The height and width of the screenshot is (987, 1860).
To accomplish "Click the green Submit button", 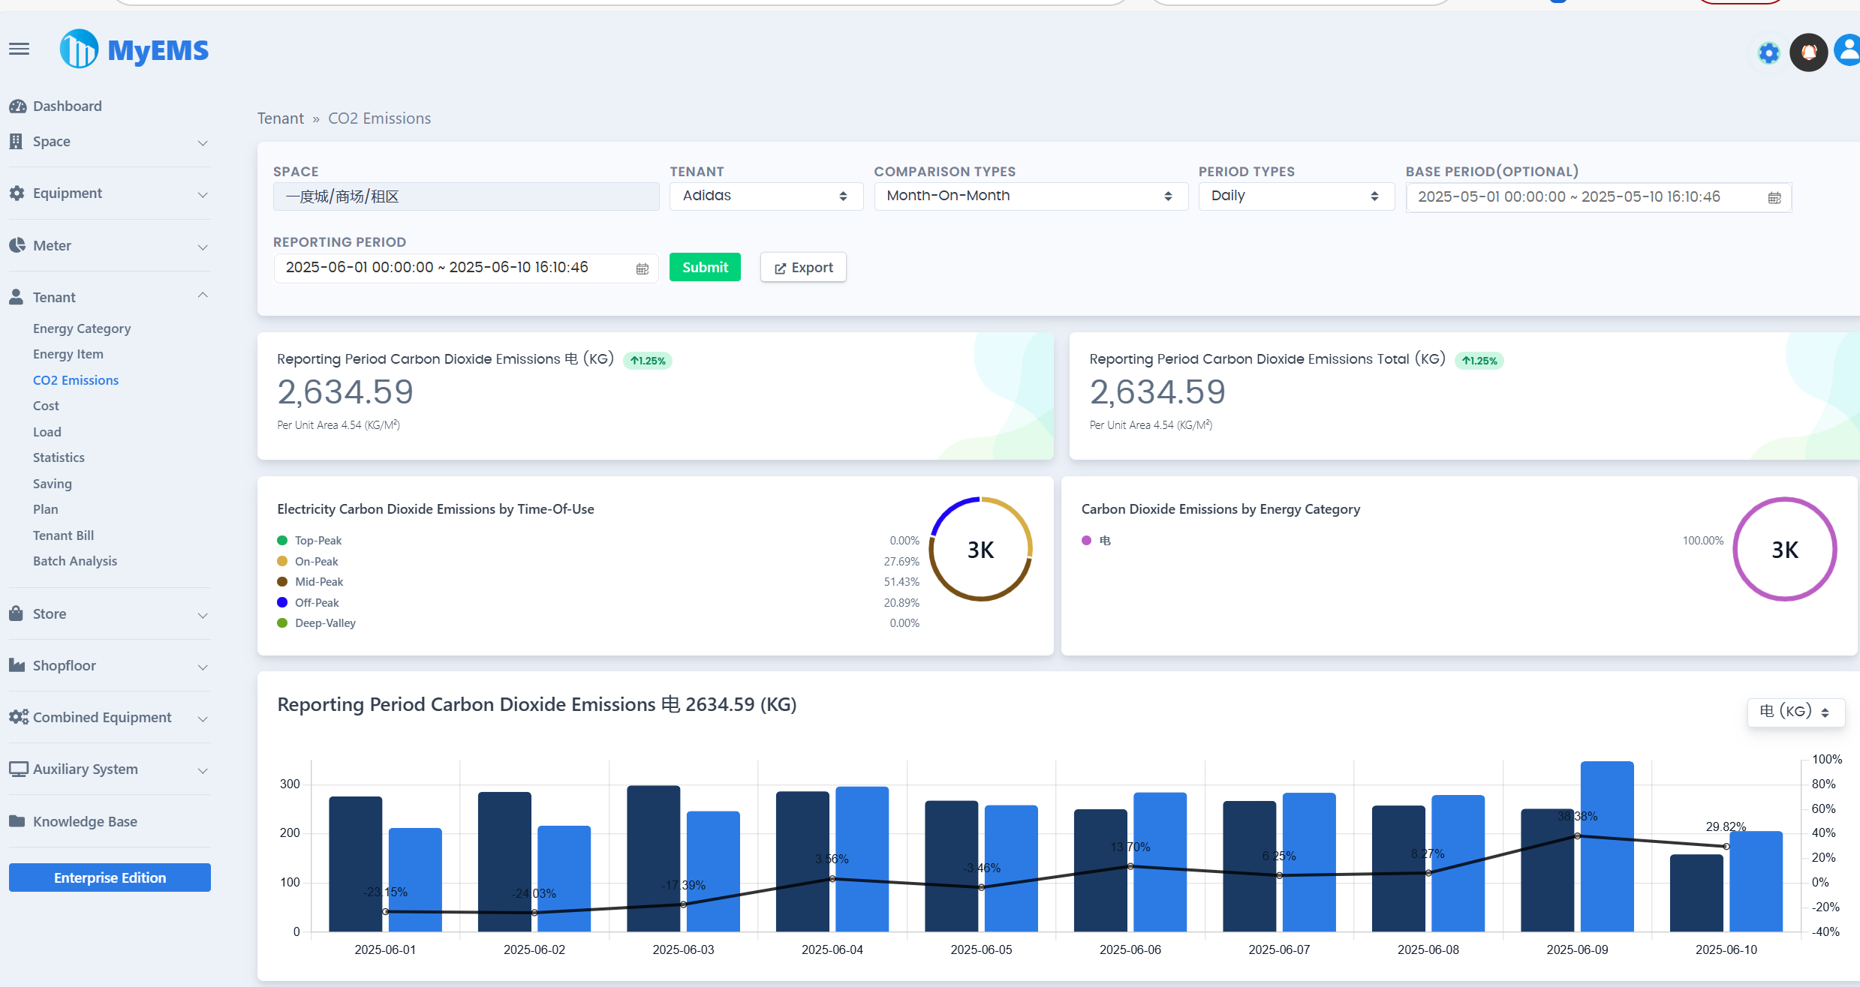I will tap(704, 268).
